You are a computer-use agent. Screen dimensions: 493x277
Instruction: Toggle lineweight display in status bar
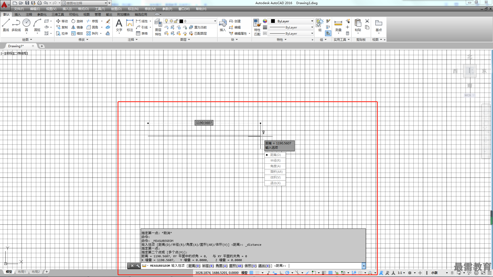pyautogui.click(x=324, y=273)
